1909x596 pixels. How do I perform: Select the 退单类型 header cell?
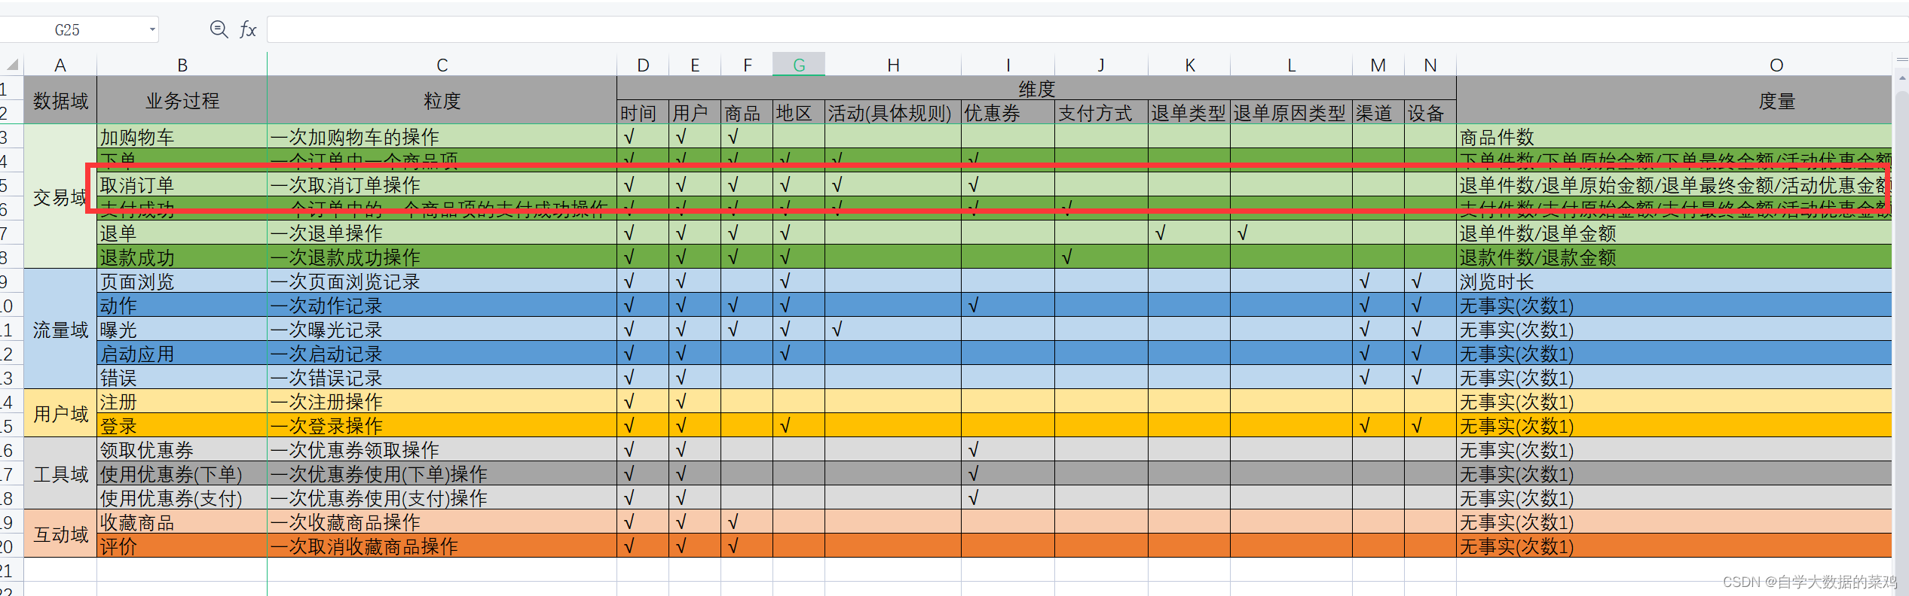tap(1189, 112)
